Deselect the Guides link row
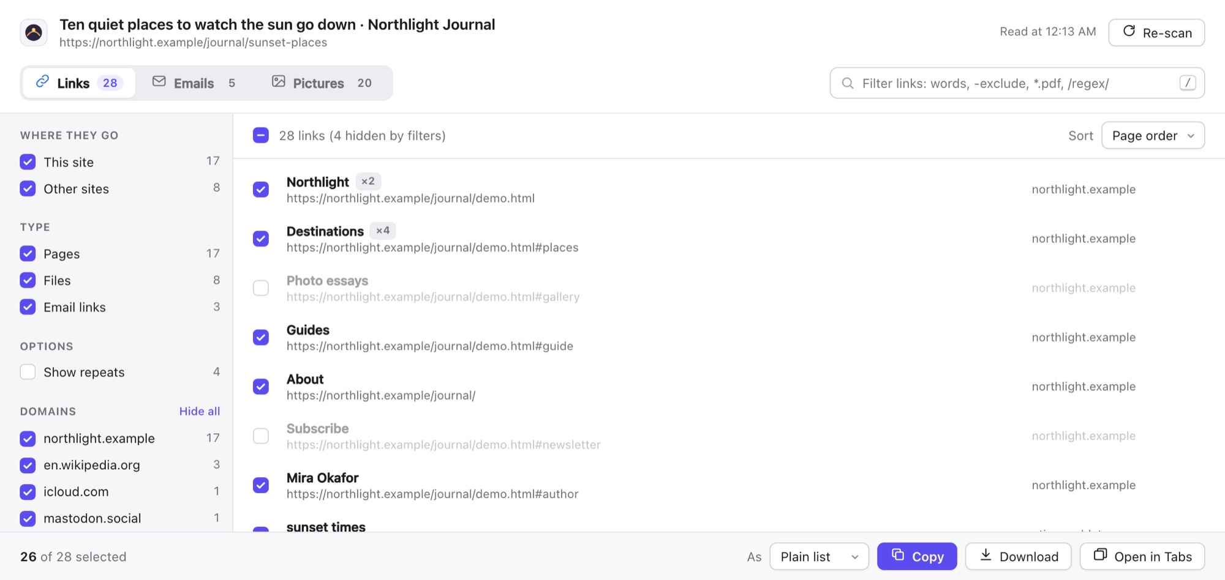 tap(261, 337)
